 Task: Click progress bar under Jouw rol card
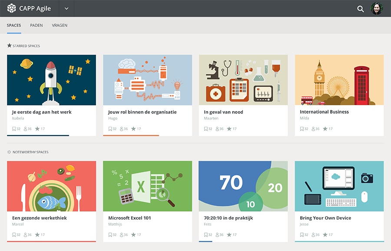click(x=131, y=135)
